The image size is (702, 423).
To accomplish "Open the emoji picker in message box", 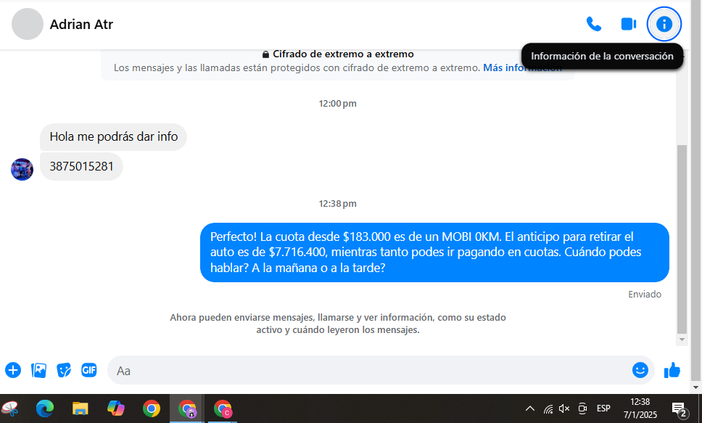I will tap(640, 370).
